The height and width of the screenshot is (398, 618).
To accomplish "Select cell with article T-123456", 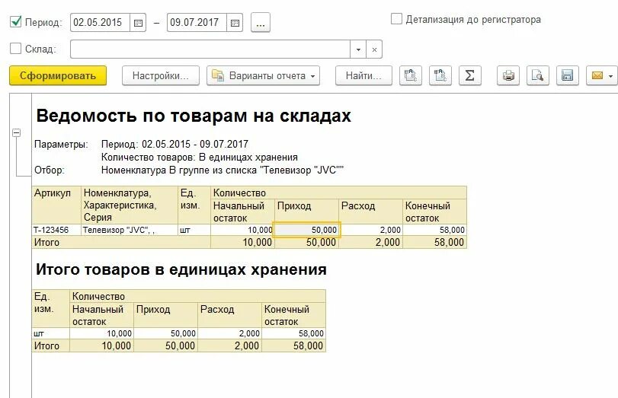I will 56,230.
